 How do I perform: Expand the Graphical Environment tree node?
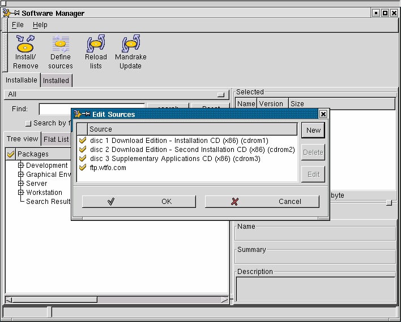click(21, 174)
